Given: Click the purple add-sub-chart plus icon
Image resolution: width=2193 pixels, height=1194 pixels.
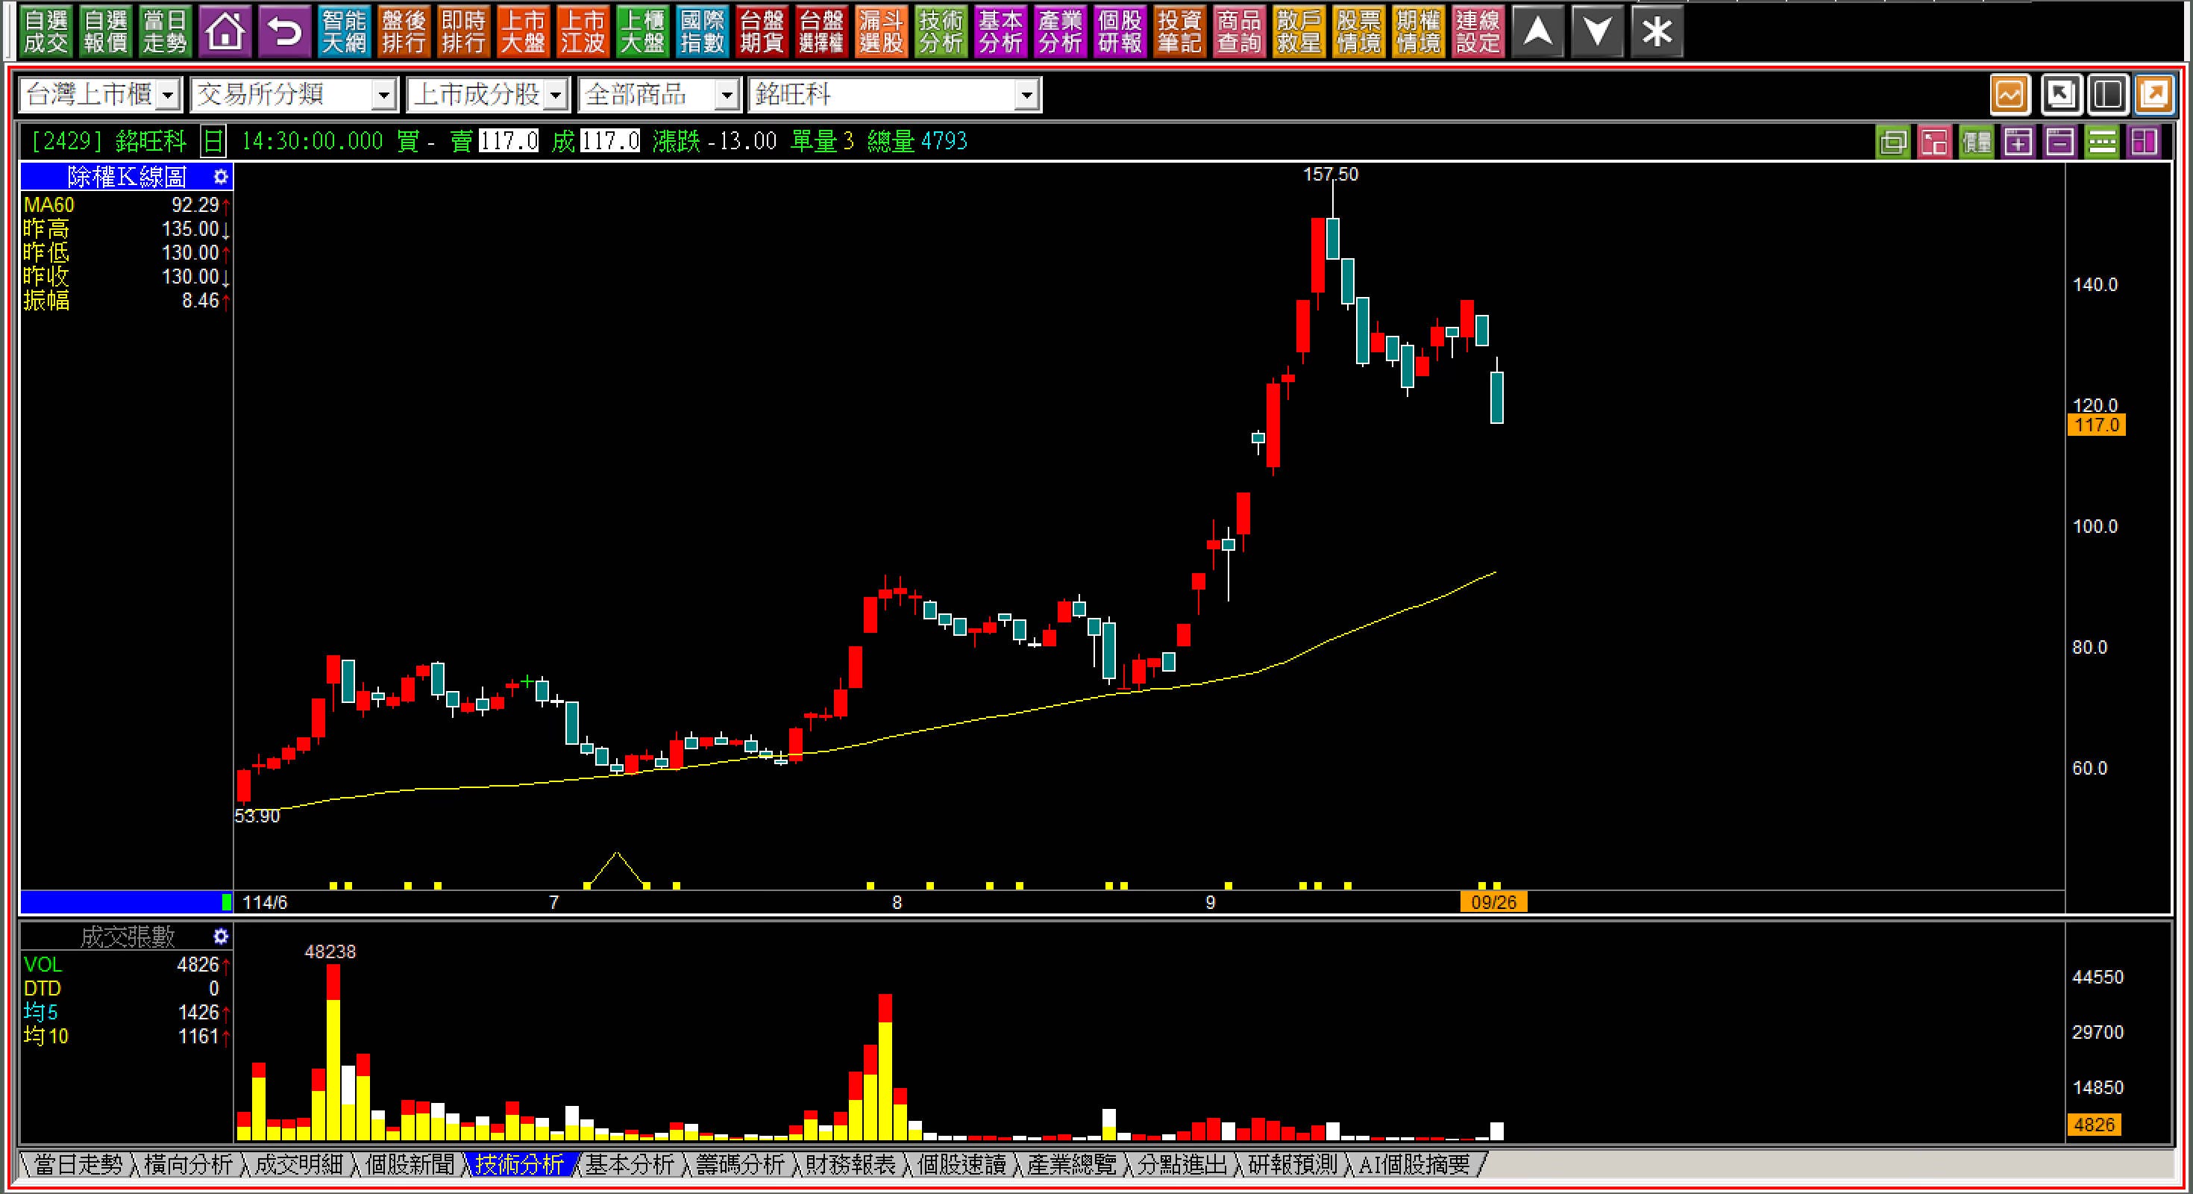Looking at the screenshot, I should coord(2018,141).
